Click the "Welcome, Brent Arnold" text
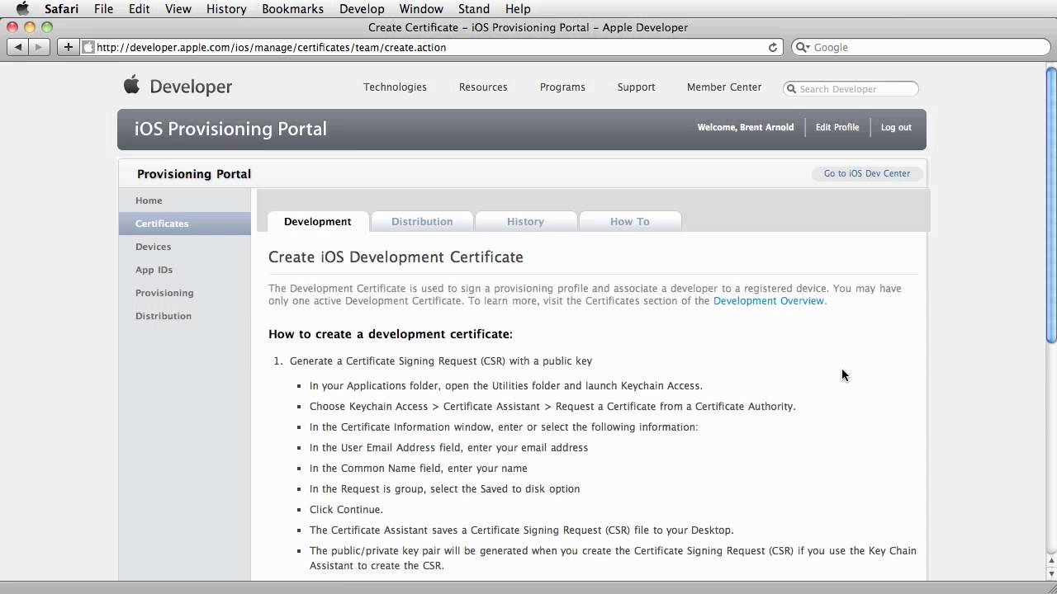 [746, 127]
